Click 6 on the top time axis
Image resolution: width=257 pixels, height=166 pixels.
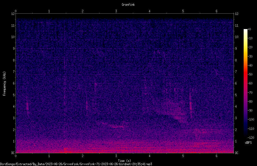216,11
